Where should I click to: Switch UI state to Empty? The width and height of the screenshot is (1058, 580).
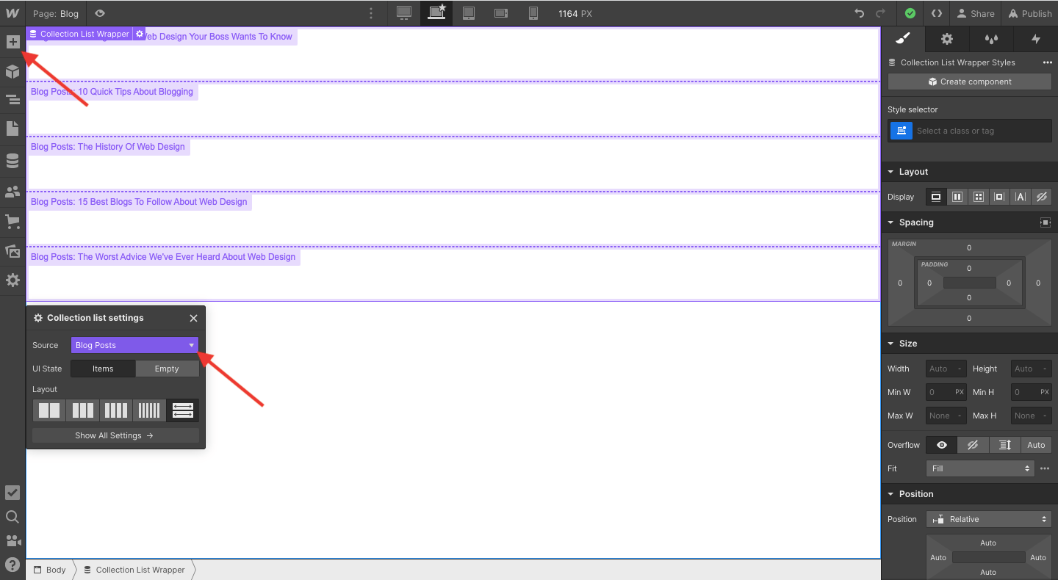tap(167, 368)
